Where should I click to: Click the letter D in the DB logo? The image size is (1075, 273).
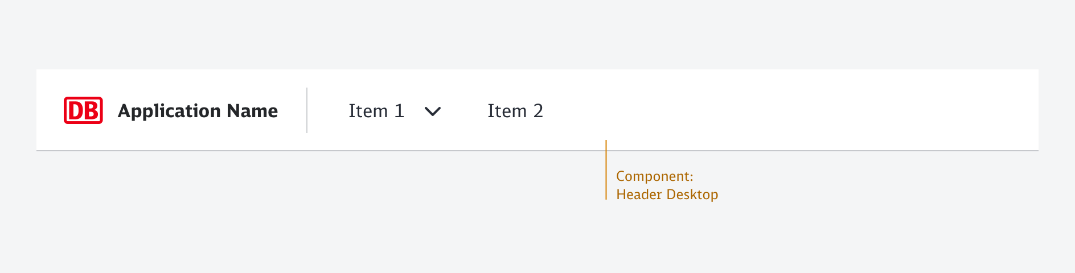coord(76,111)
